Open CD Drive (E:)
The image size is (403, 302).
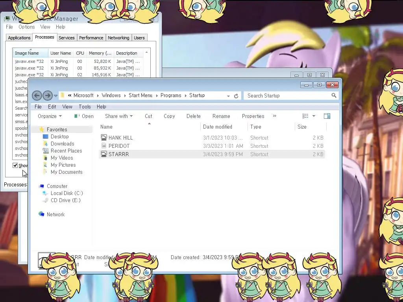tap(66, 200)
